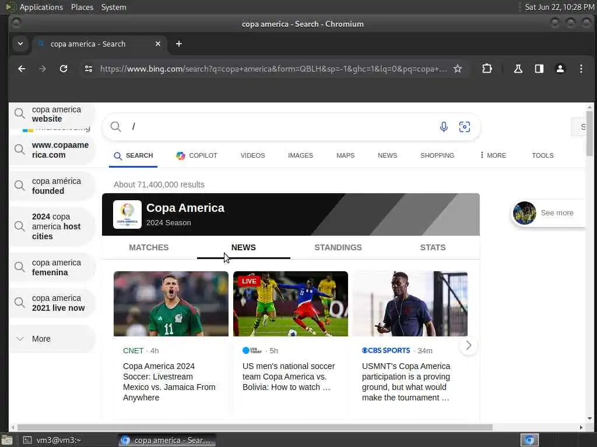Select the MATCHES tab in Copa America card
Screen dimensions: 597x447
click(x=149, y=247)
